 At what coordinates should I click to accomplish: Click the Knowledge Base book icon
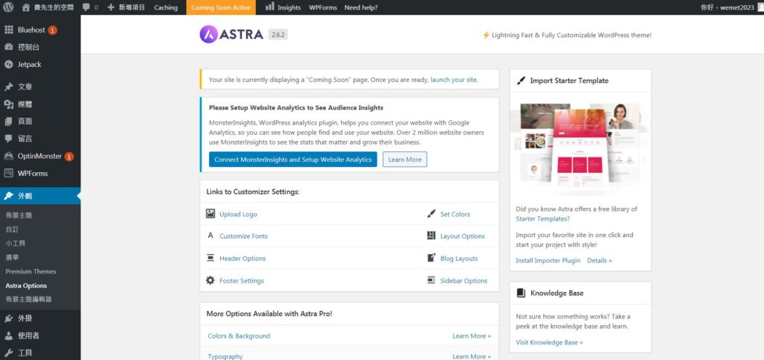(x=521, y=293)
